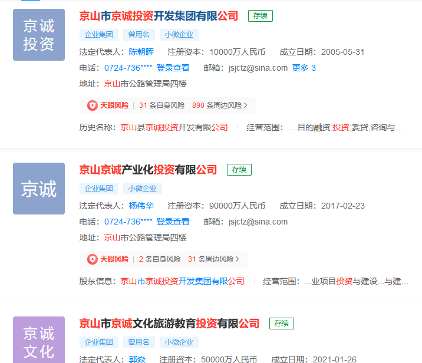Open 京山市京诚投资开发集团有限公司 company title

159,16
